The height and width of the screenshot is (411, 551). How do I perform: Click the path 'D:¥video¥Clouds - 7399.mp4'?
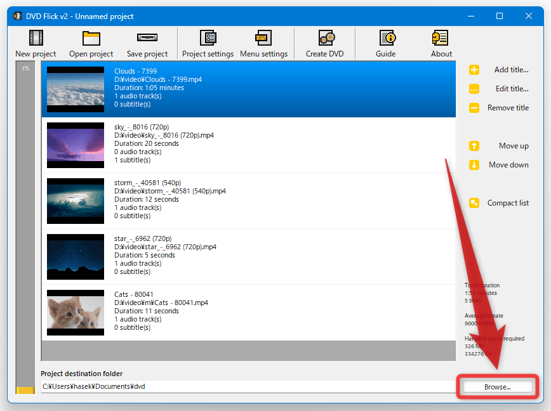pos(158,79)
